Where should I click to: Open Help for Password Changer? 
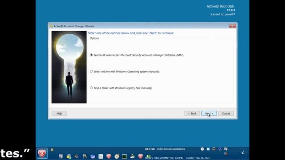pyautogui.click(x=59, y=113)
